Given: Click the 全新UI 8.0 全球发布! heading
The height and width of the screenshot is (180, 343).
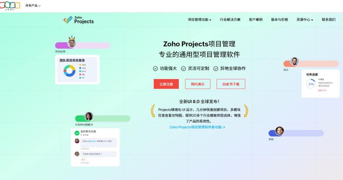Looking at the screenshot, I should 199,102.
